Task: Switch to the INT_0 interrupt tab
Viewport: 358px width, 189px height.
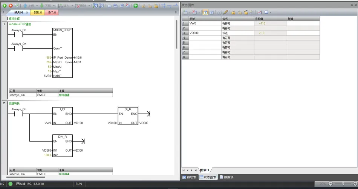Action: [52, 12]
